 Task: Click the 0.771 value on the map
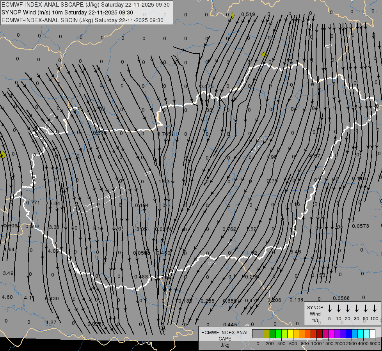(x=33, y=203)
